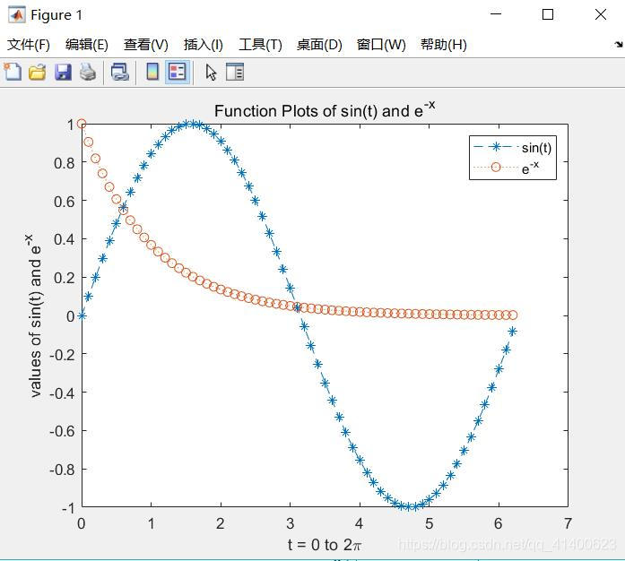Open the 查看(V) menu

pos(145,45)
